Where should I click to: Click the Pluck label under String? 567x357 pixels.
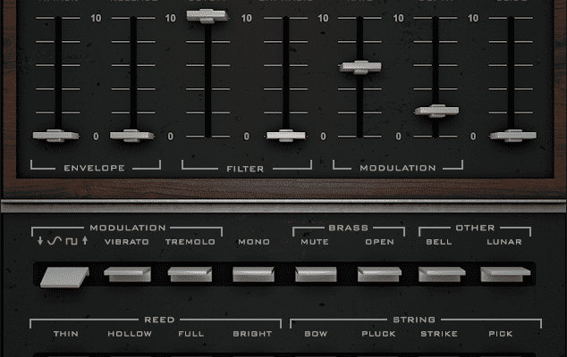tap(378, 334)
